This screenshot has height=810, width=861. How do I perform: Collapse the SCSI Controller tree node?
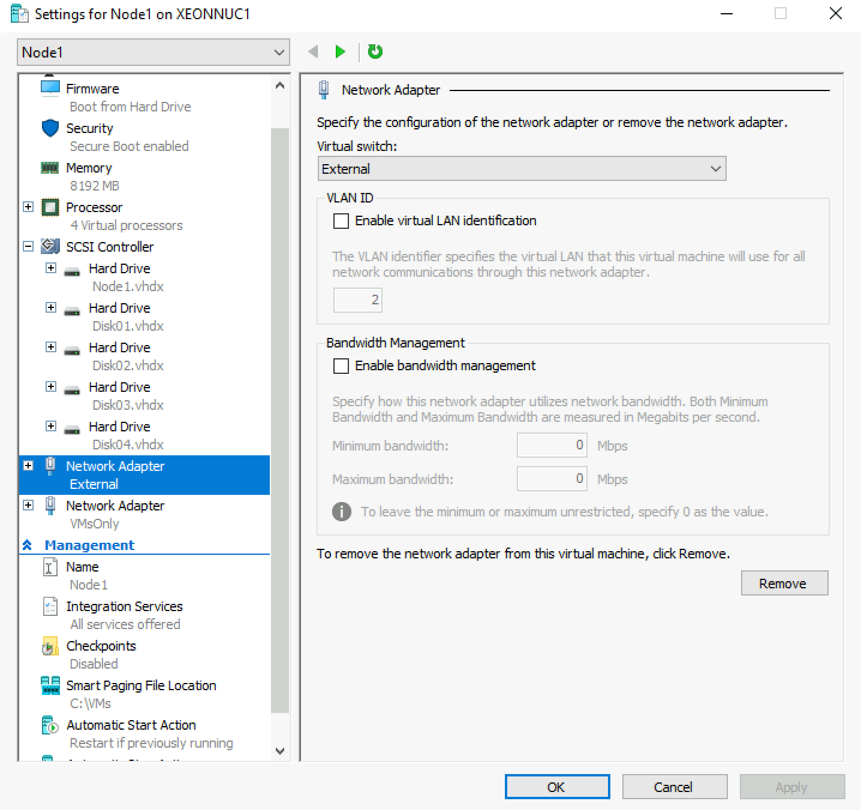[x=28, y=246]
